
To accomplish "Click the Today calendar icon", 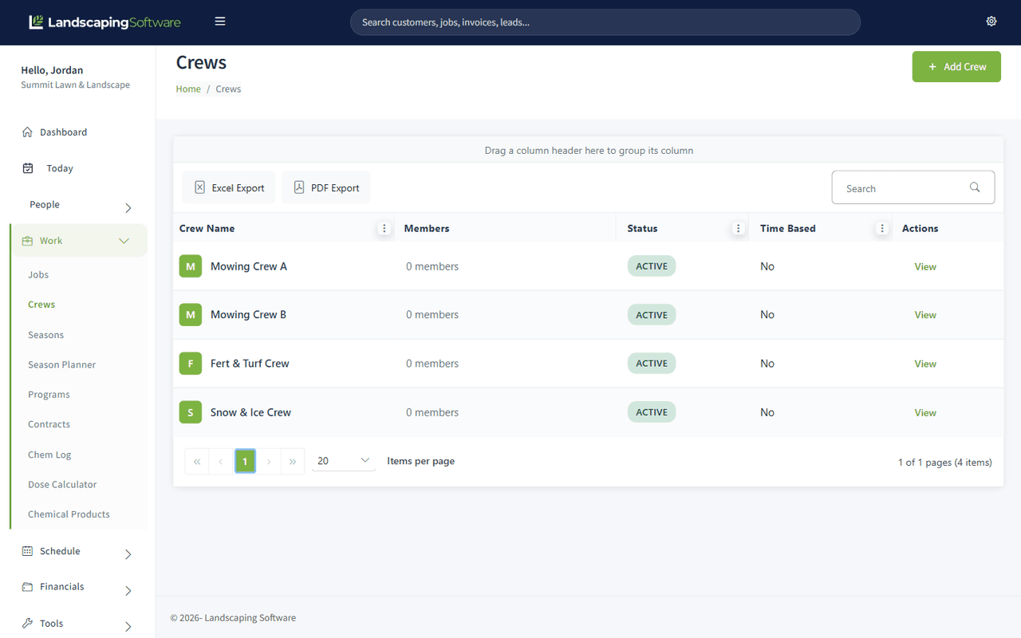I will (28, 168).
